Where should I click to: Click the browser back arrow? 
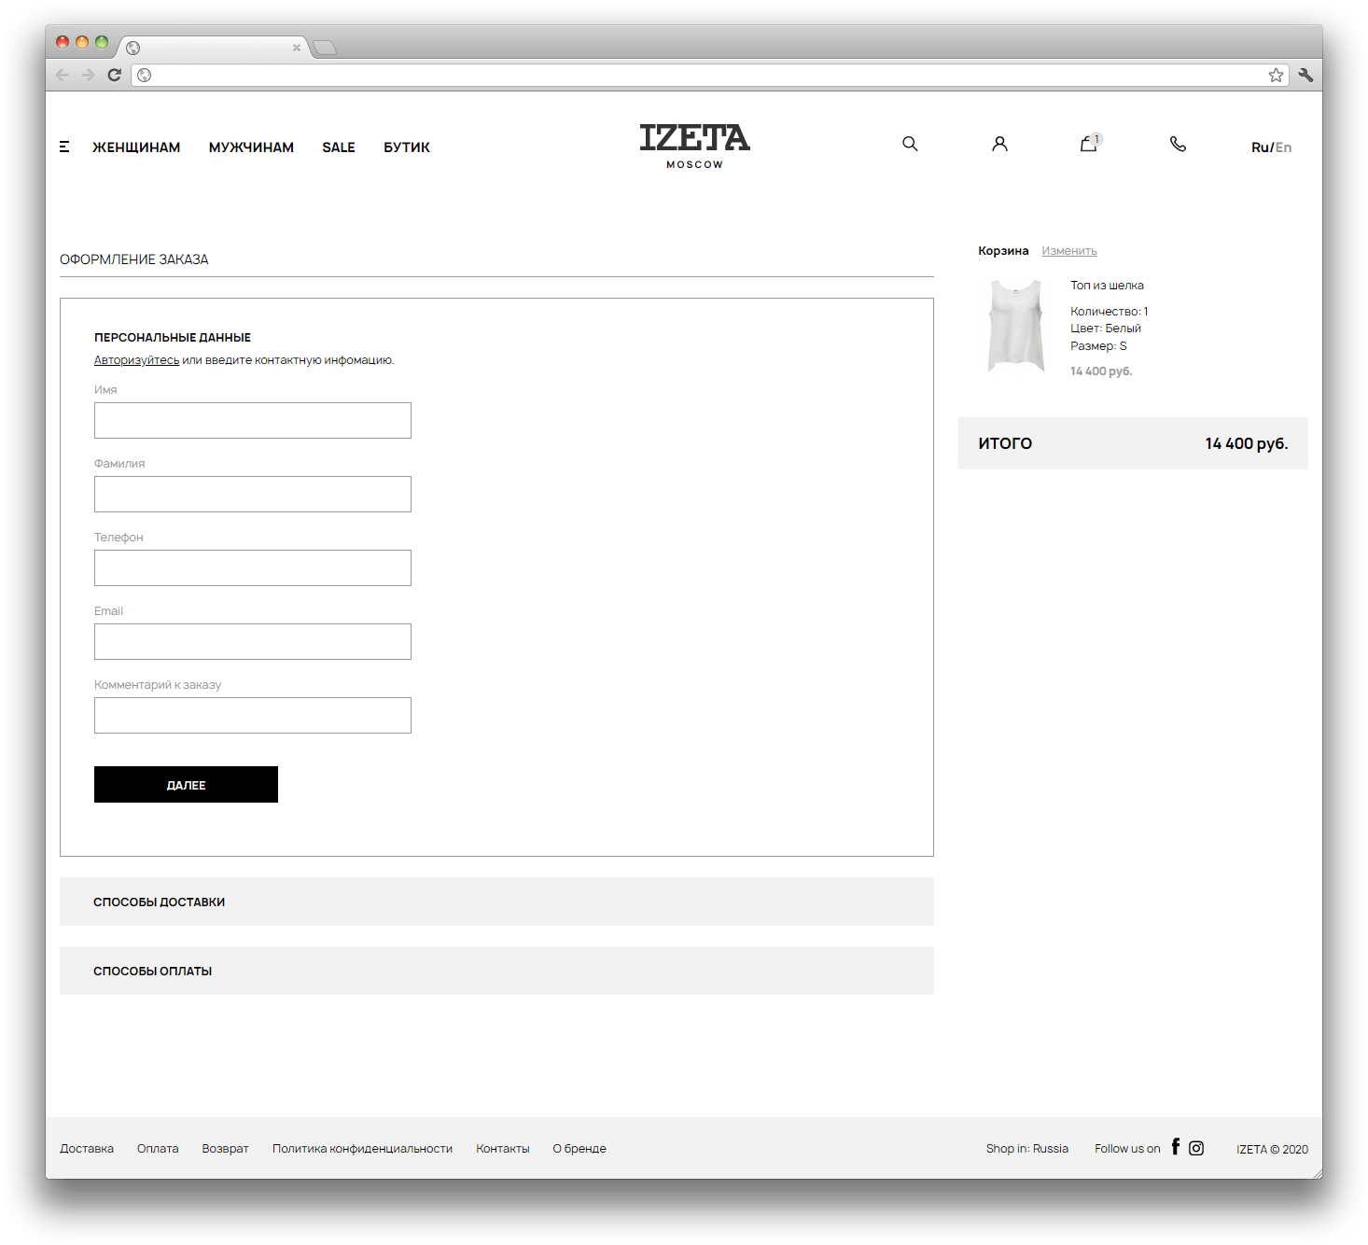click(x=63, y=75)
